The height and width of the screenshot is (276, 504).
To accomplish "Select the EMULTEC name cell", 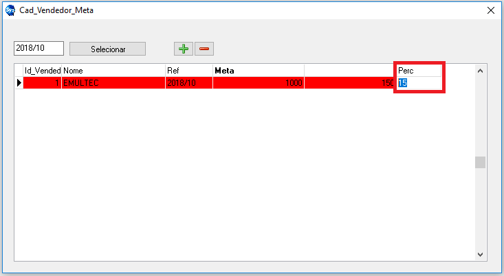I will tap(113, 83).
